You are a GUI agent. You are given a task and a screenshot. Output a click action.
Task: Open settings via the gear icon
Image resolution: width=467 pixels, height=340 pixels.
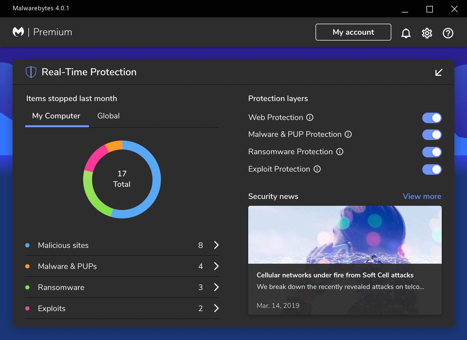coord(427,33)
